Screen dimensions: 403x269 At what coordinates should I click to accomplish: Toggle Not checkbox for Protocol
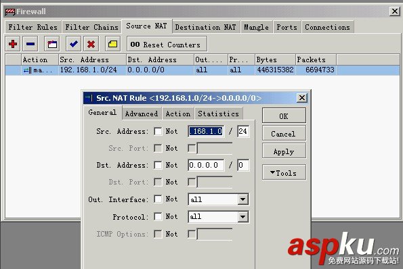[x=158, y=217]
